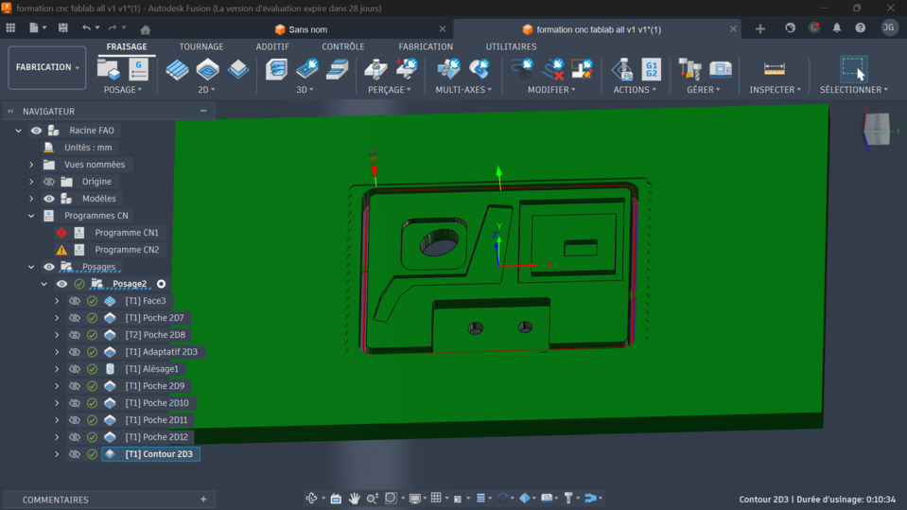907x510 pixels.
Task: Click the Orbit icon in bottom toolbar
Action: (x=311, y=498)
